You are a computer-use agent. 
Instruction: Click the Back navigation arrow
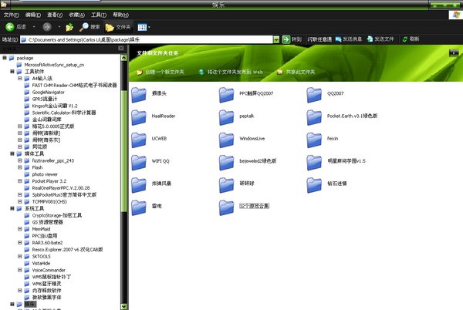(x=9, y=26)
